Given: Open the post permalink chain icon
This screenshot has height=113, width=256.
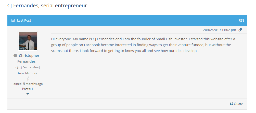Looking at the screenshot, I should [240, 30].
